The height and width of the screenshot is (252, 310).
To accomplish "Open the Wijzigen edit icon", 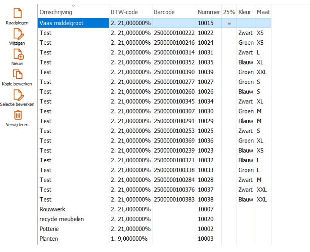I will (17, 34).
